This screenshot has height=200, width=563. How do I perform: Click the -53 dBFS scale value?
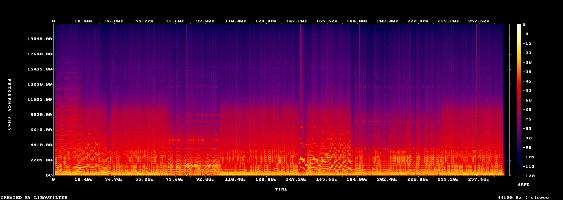[x=527, y=91]
